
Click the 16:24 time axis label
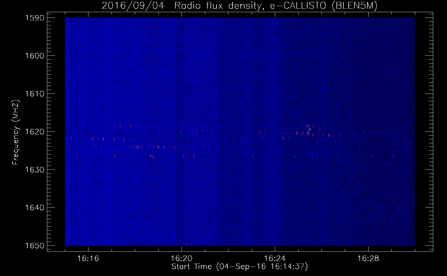pyautogui.click(x=275, y=258)
